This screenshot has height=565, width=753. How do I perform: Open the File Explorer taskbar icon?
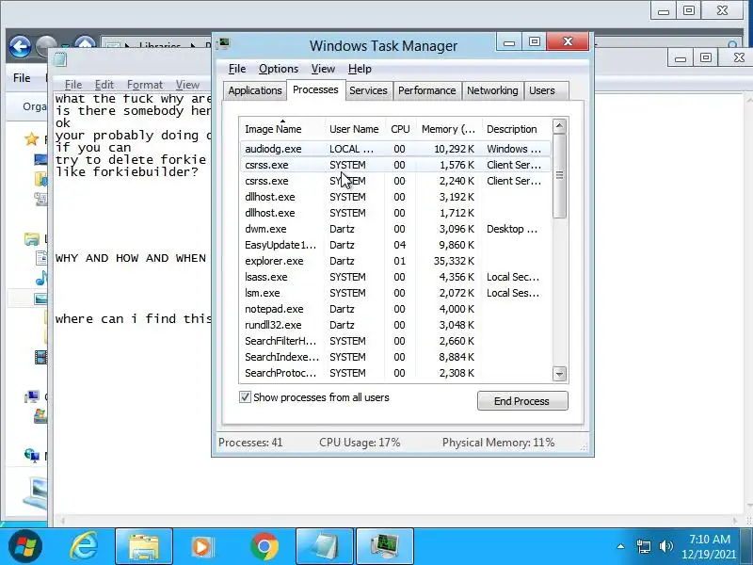[144, 547]
